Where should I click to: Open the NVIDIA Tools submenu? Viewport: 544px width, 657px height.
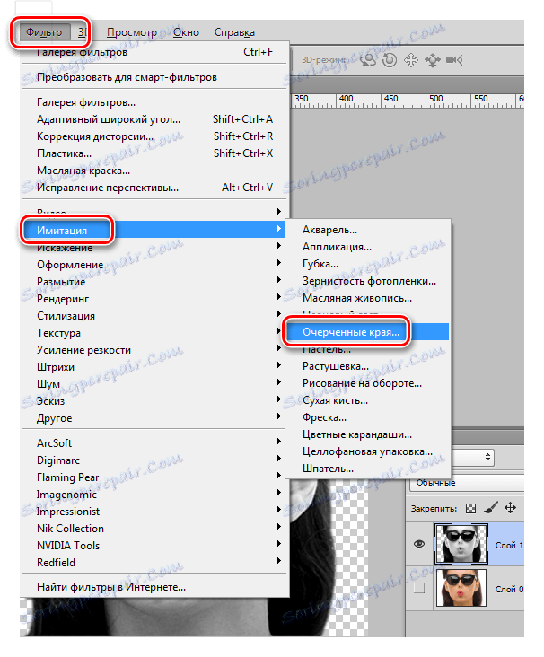(x=154, y=546)
